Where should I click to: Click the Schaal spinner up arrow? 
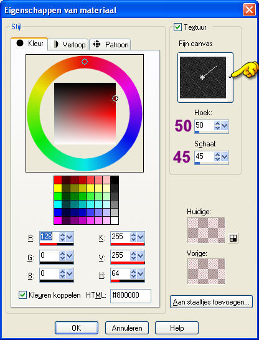pos(217,154)
